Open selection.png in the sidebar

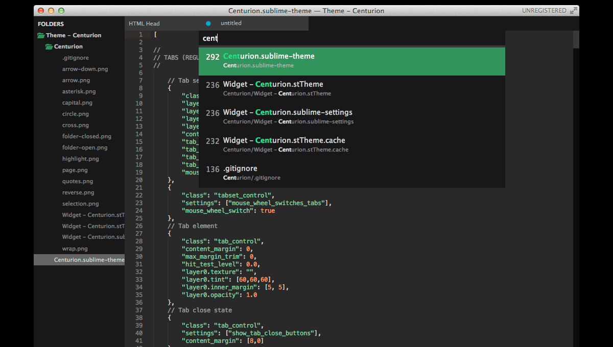pos(81,204)
